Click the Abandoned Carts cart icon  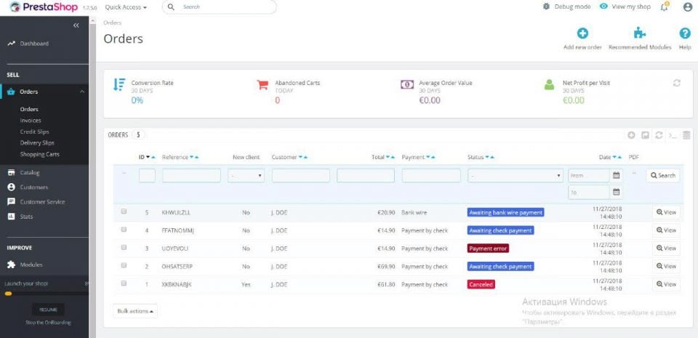262,84
